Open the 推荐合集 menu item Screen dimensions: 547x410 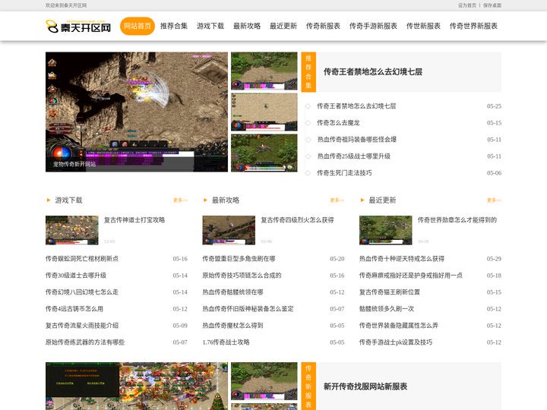point(174,26)
